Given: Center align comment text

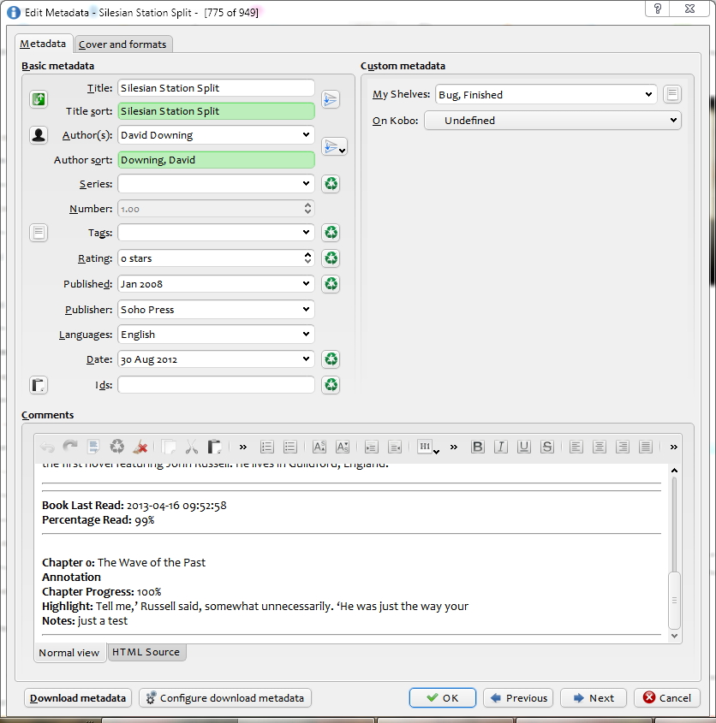Looking at the screenshot, I should [x=600, y=447].
